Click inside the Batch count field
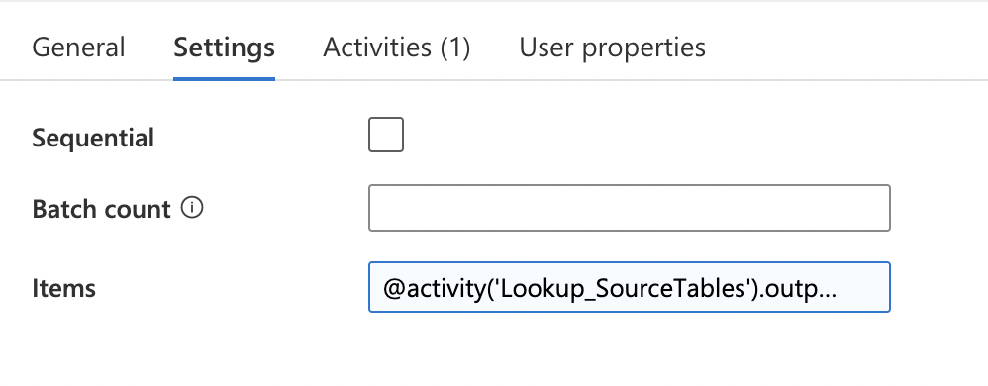Screen dimensions: 988x386 (630, 208)
